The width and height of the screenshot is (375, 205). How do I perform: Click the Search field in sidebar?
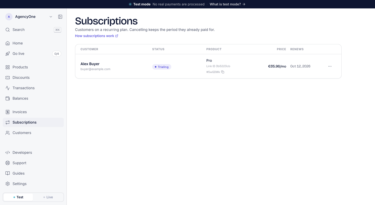click(33, 30)
